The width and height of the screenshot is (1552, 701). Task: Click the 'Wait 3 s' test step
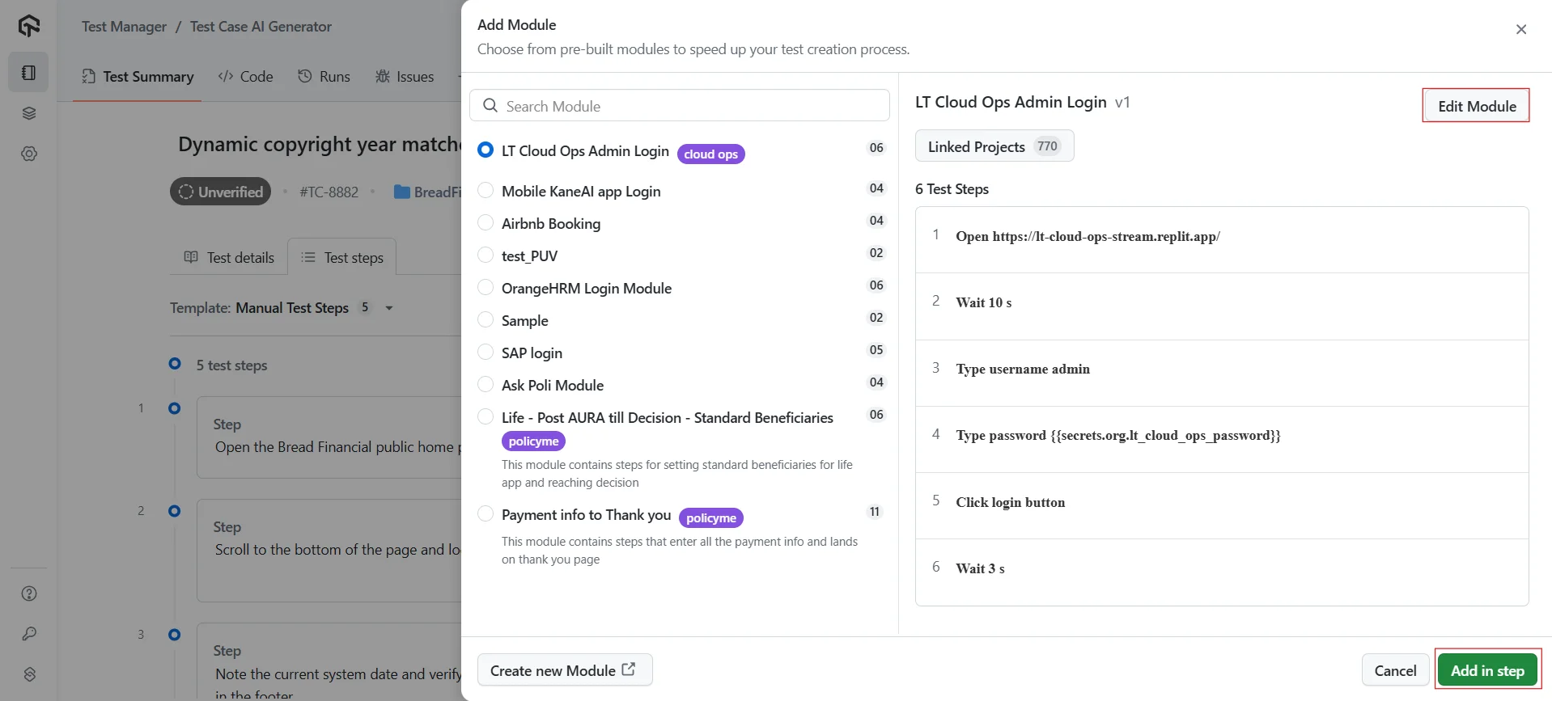click(x=1222, y=572)
